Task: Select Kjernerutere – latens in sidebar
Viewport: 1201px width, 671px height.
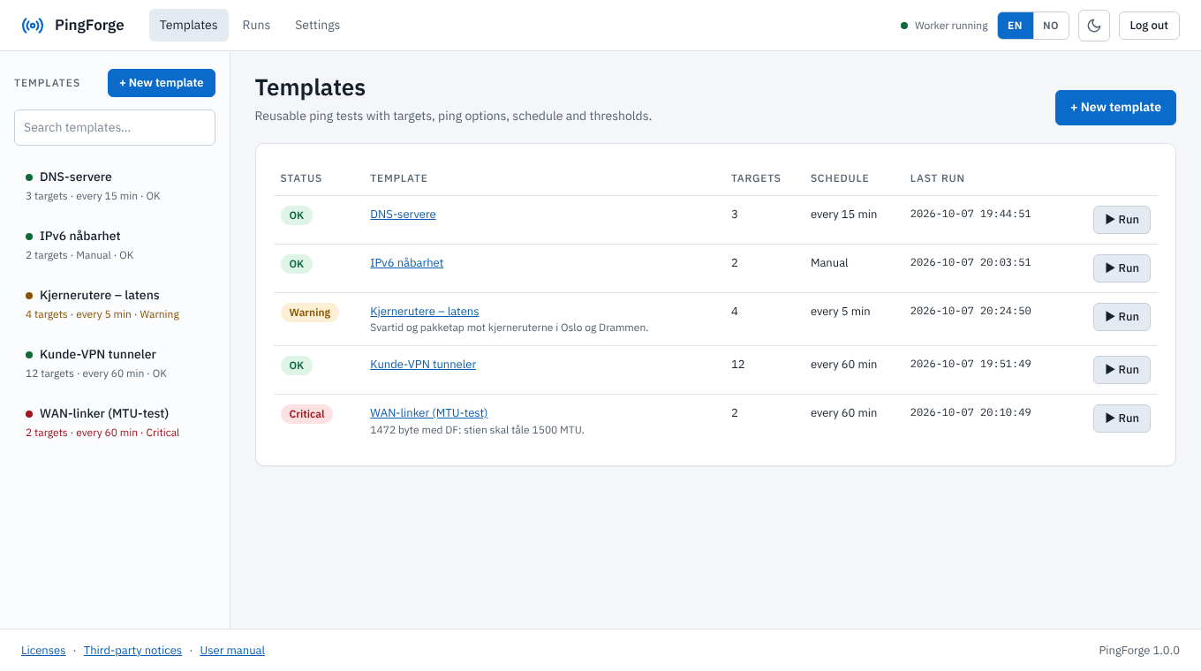Action: click(x=115, y=304)
